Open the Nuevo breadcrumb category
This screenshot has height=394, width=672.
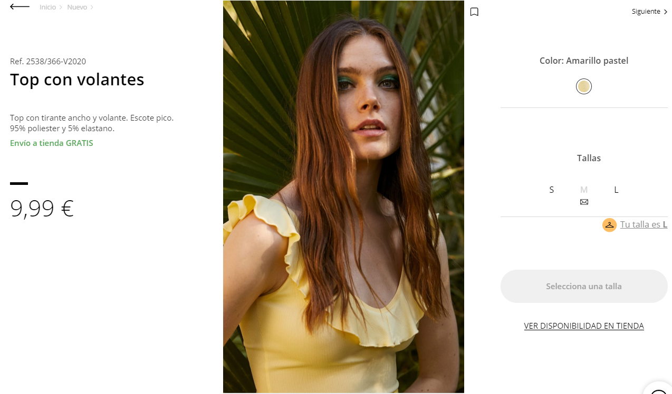(x=77, y=7)
